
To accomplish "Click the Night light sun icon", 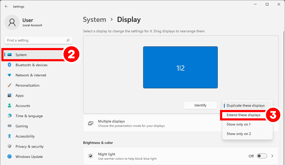I will click(90, 156).
